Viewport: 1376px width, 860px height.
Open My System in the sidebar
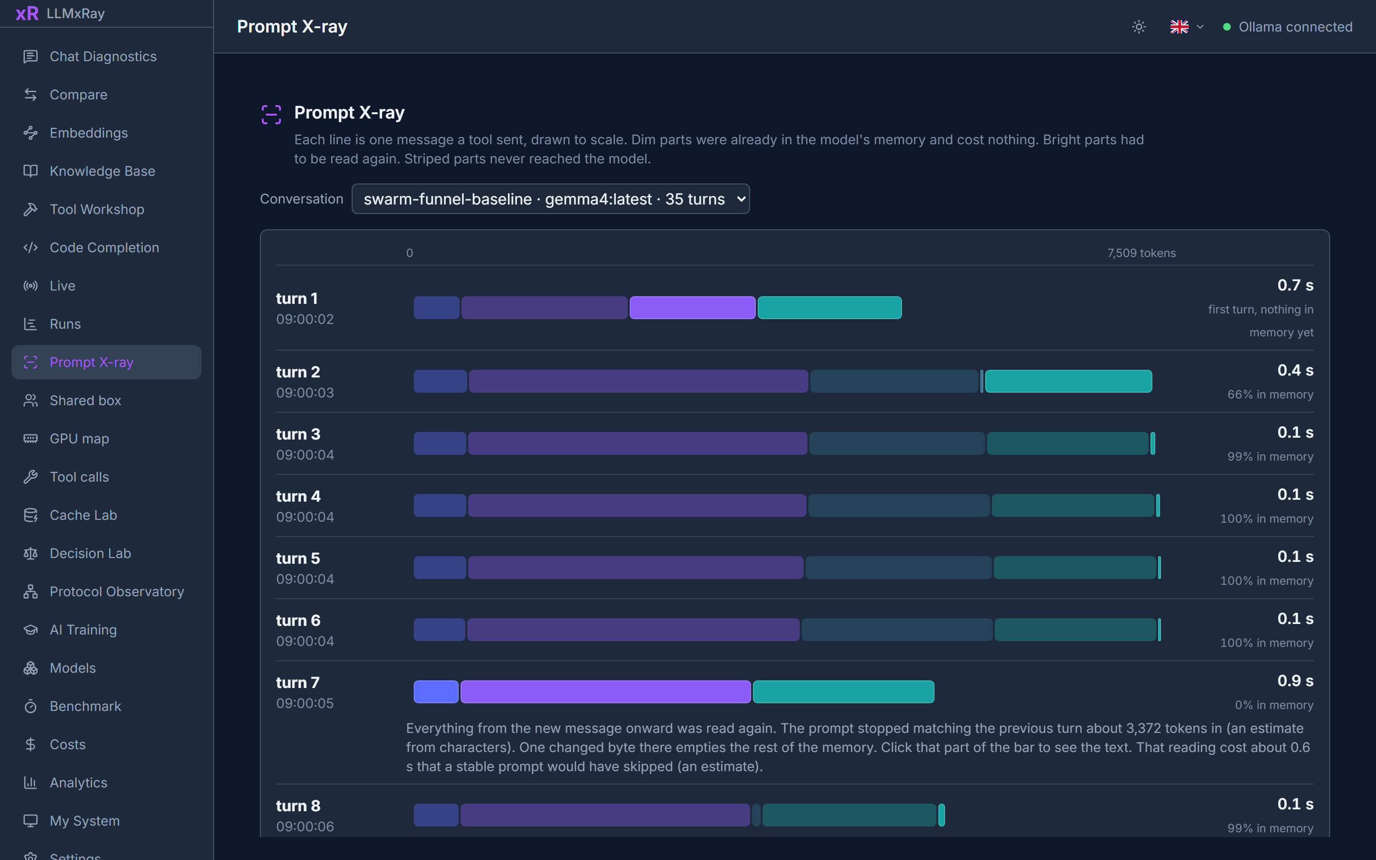pyautogui.click(x=107, y=820)
